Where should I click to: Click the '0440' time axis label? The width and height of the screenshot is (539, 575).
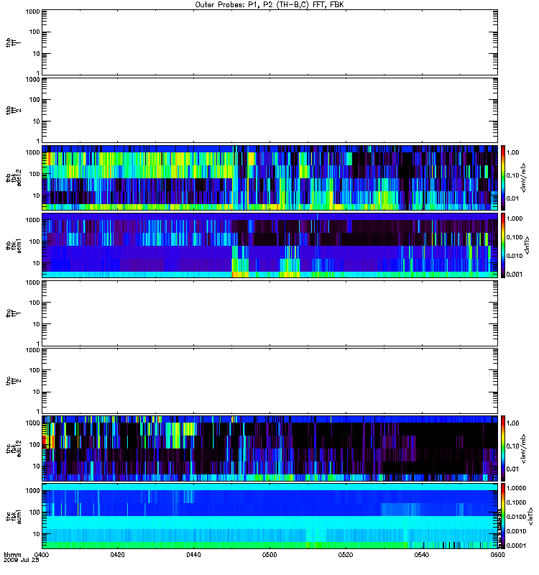point(193,554)
